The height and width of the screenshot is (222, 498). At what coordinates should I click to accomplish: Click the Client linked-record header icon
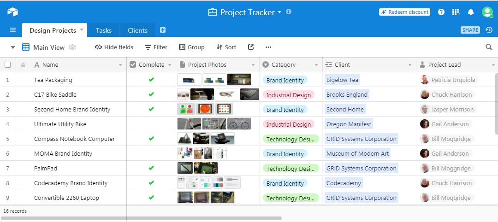pos(329,64)
